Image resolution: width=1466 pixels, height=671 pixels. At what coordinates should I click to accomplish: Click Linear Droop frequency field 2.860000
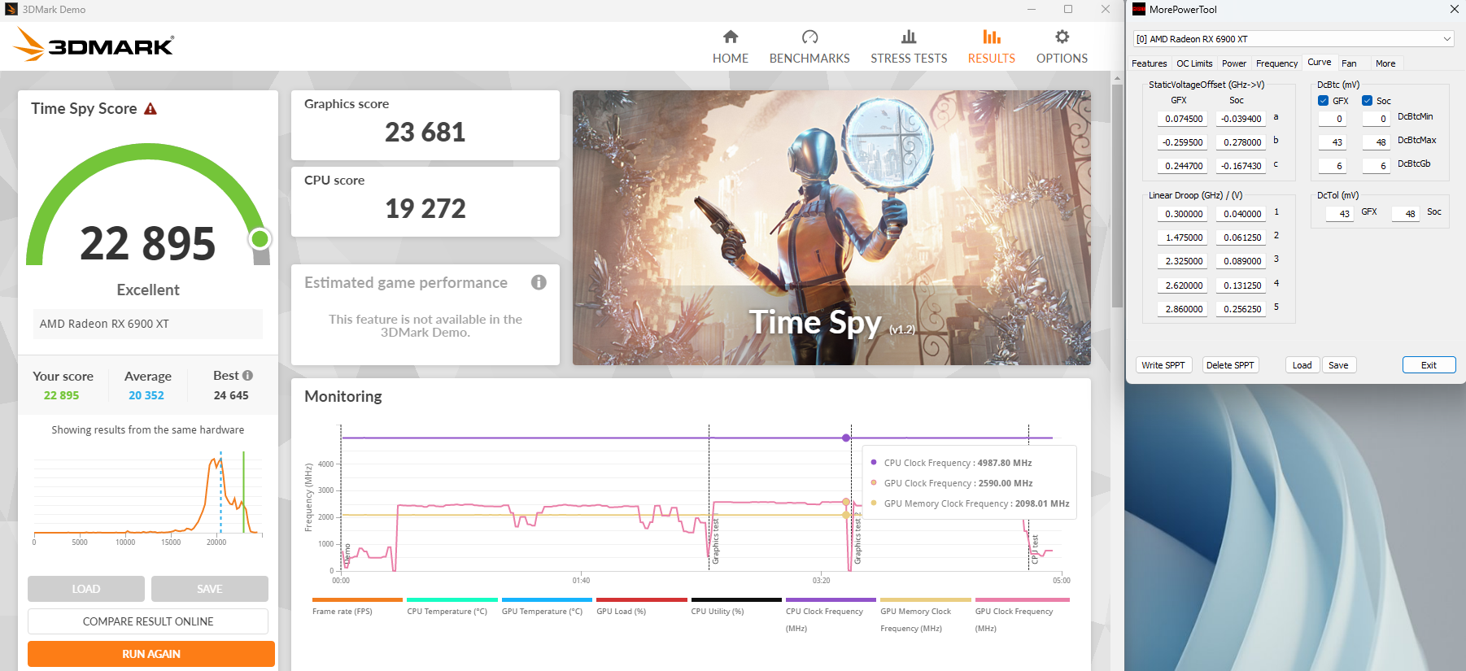tap(1182, 309)
